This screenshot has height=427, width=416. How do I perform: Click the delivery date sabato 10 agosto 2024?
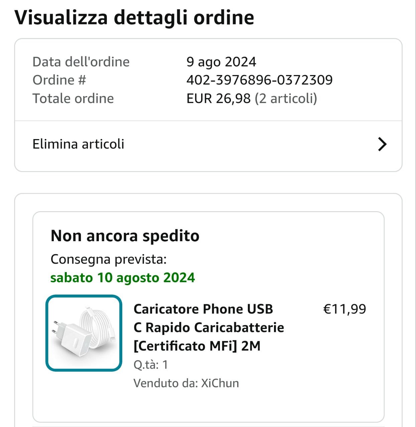click(123, 278)
